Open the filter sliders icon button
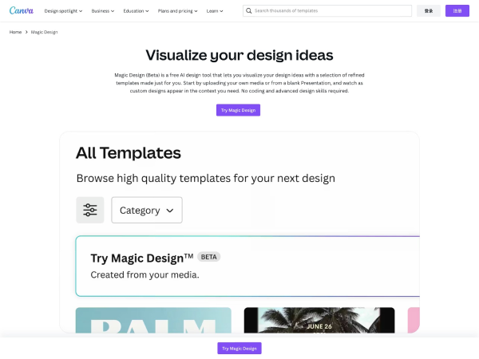This screenshot has height=359, width=479. 90,210
